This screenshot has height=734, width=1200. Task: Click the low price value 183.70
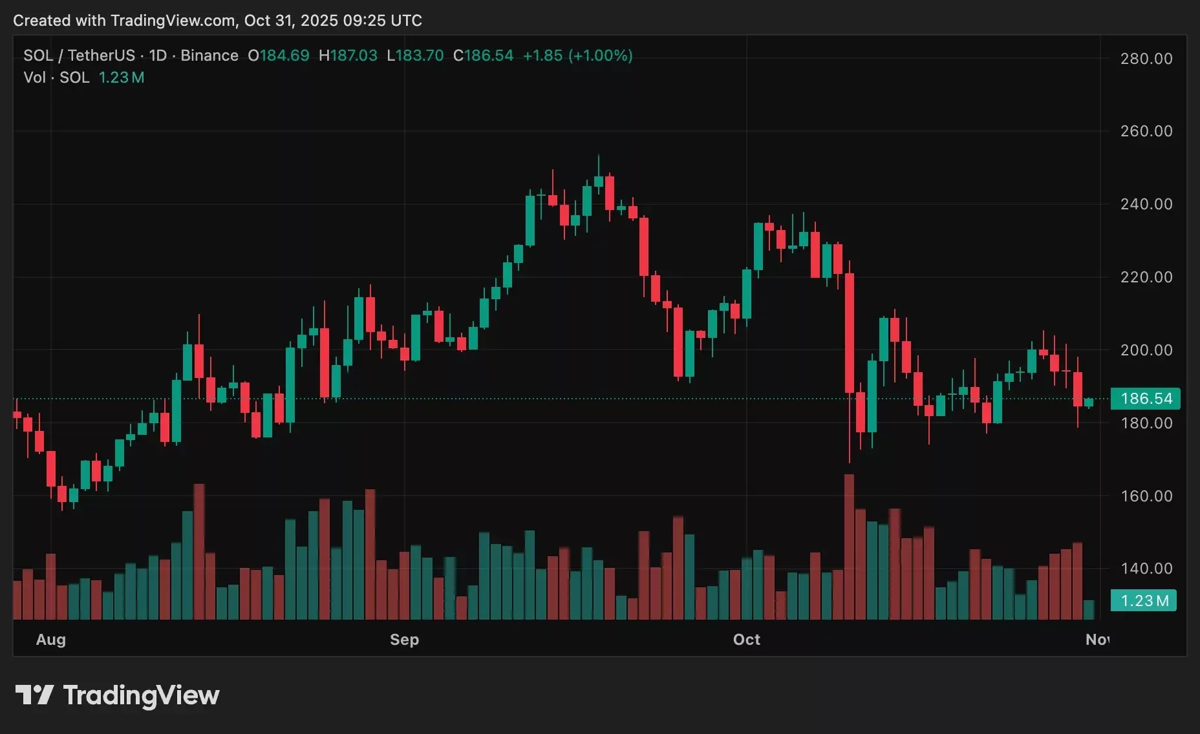420,56
